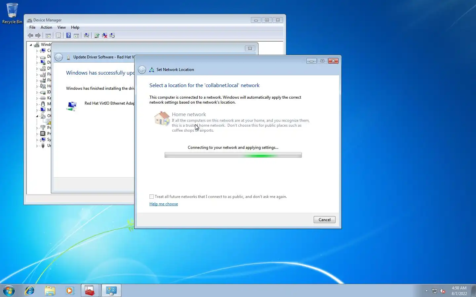Launch Windows Media Player from taskbar
Screen dimensions: 476x297
pos(69,290)
